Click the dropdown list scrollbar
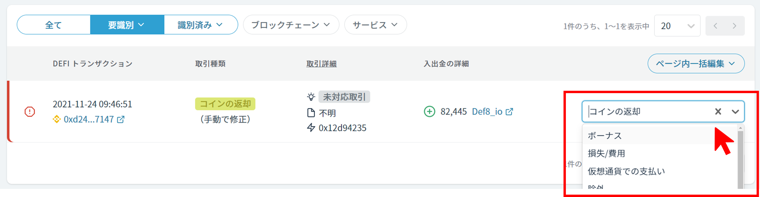Image resolution: width=760 pixels, height=197 pixels. coord(740,159)
